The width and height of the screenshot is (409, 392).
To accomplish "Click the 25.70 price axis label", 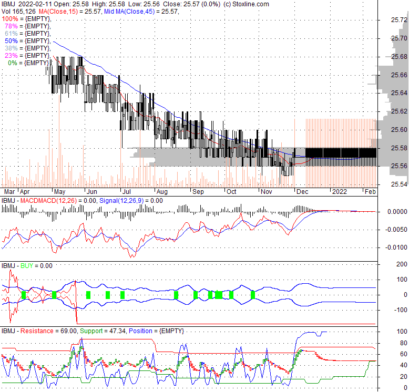I will (399, 38).
